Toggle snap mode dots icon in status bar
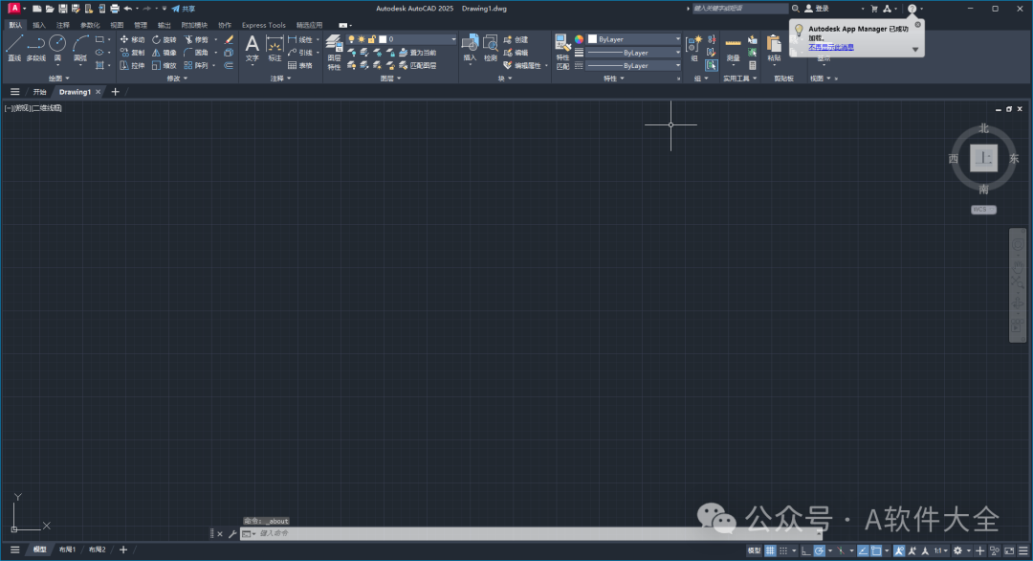 [783, 550]
